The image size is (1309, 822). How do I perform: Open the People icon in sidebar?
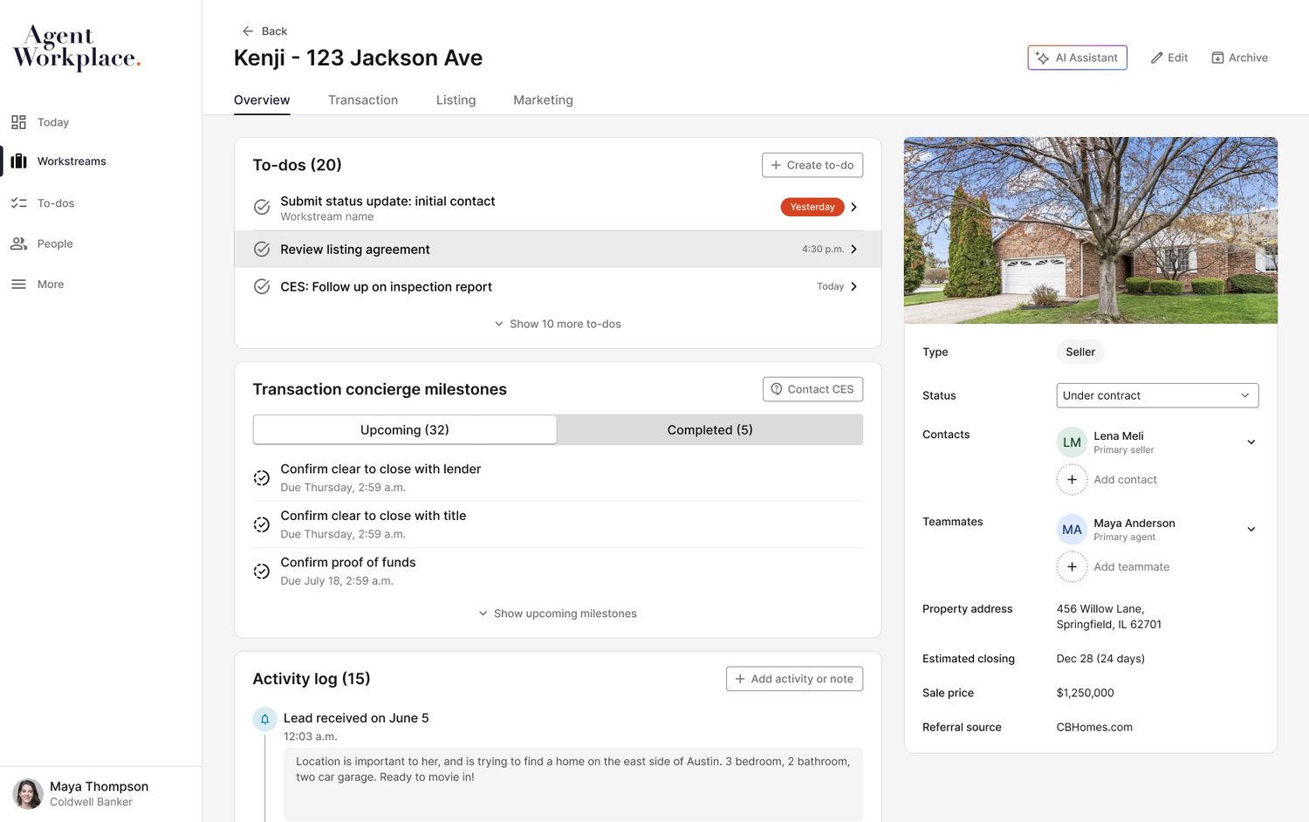click(x=18, y=243)
